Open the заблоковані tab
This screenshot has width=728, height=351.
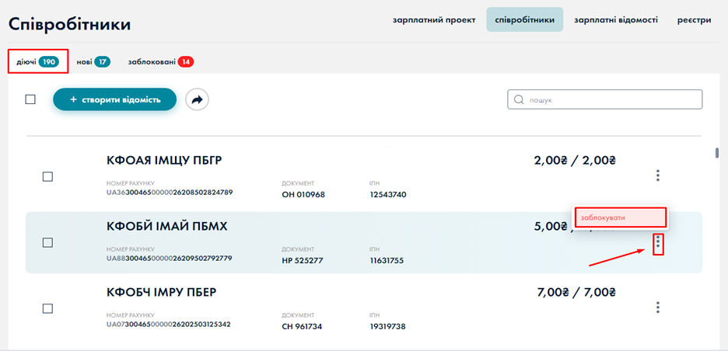[x=160, y=61]
